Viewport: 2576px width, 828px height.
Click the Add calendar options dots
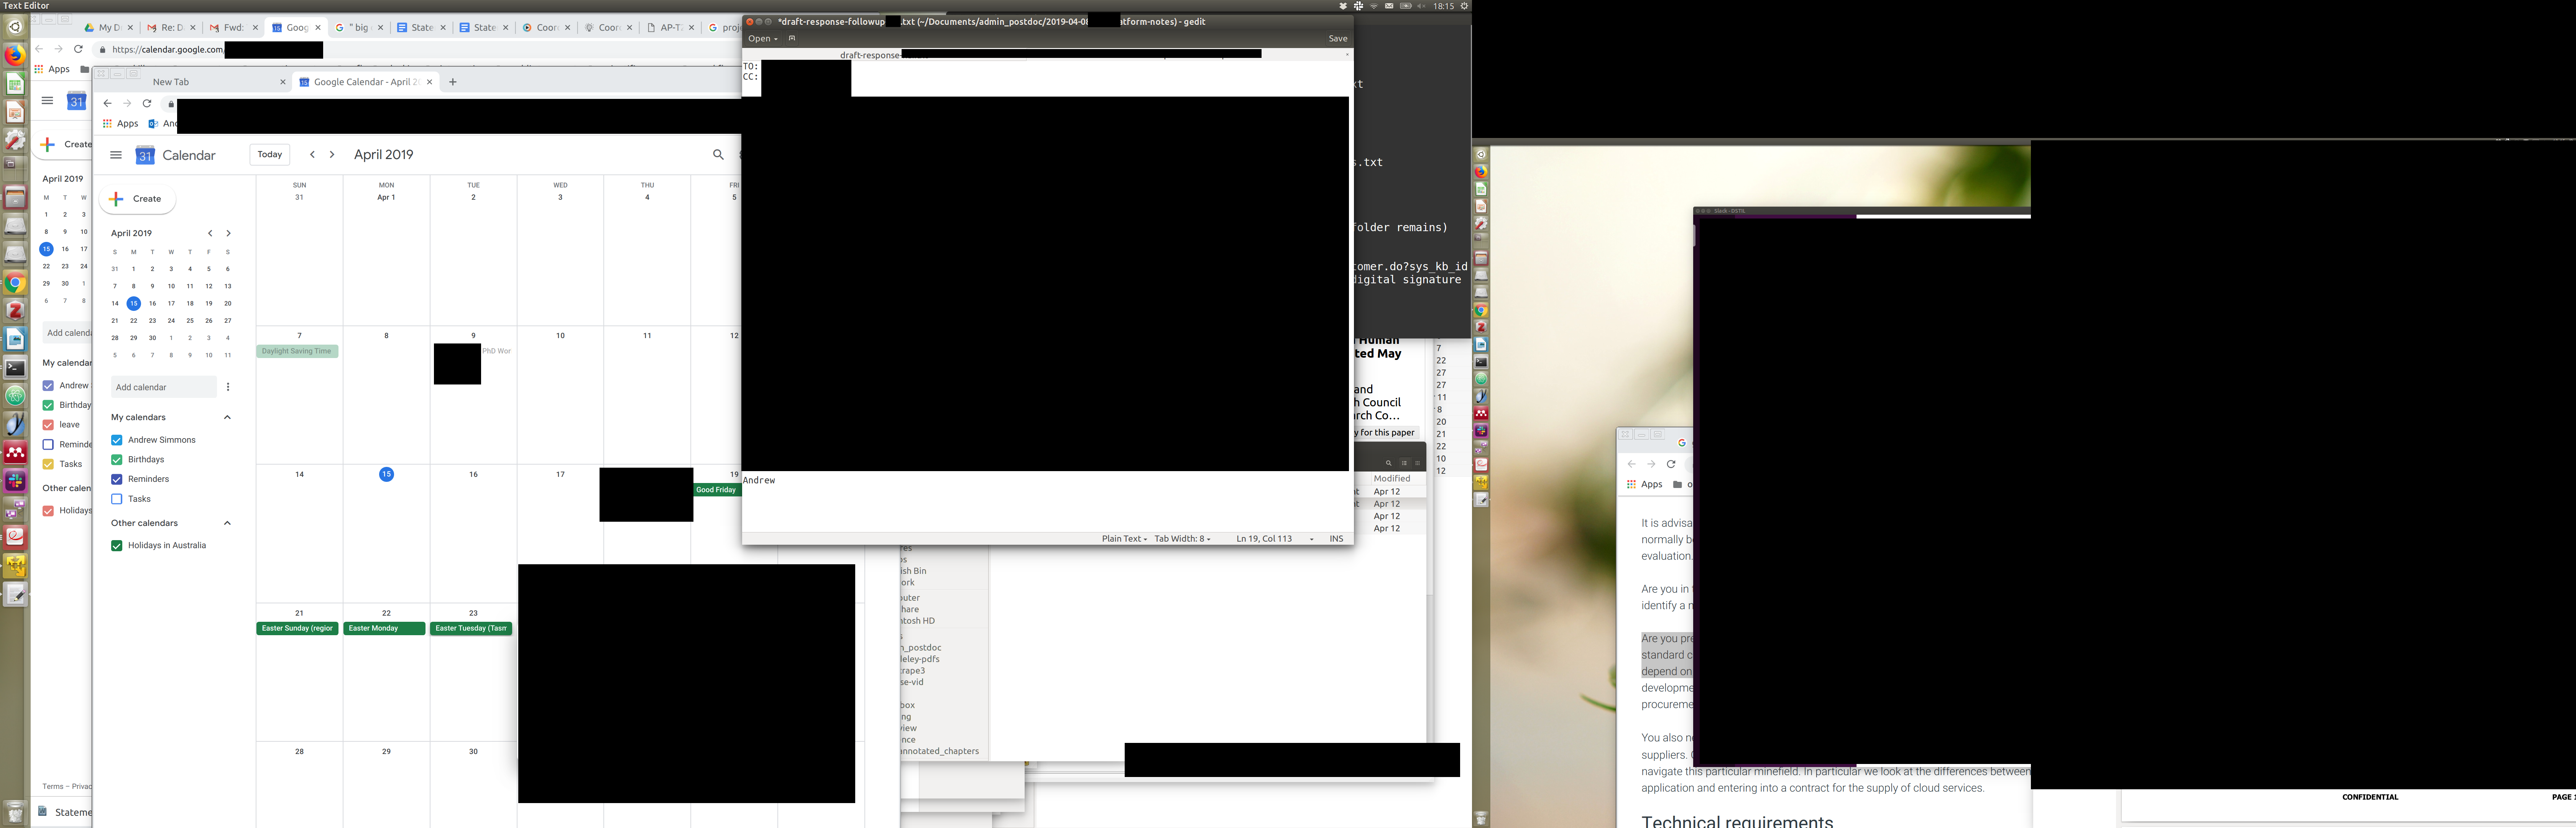228,387
